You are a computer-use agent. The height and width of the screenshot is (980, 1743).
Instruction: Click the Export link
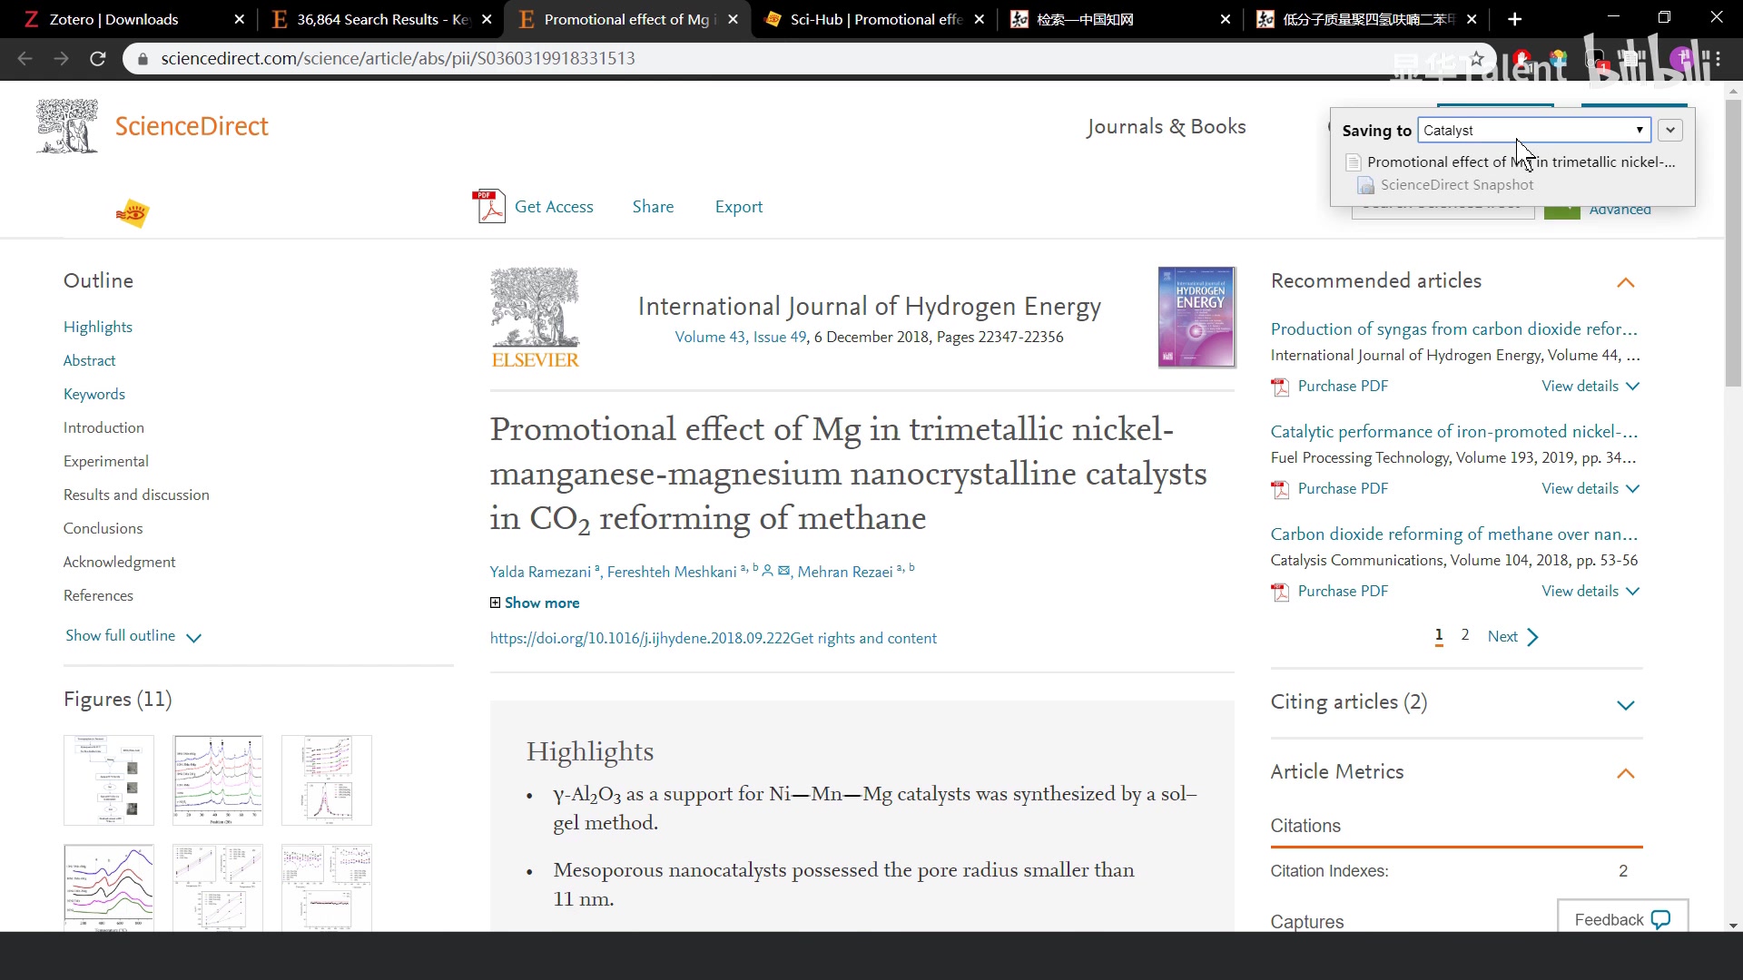pos(739,207)
